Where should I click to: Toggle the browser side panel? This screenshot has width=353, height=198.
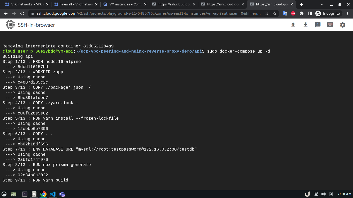pyautogui.click(x=310, y=13)
